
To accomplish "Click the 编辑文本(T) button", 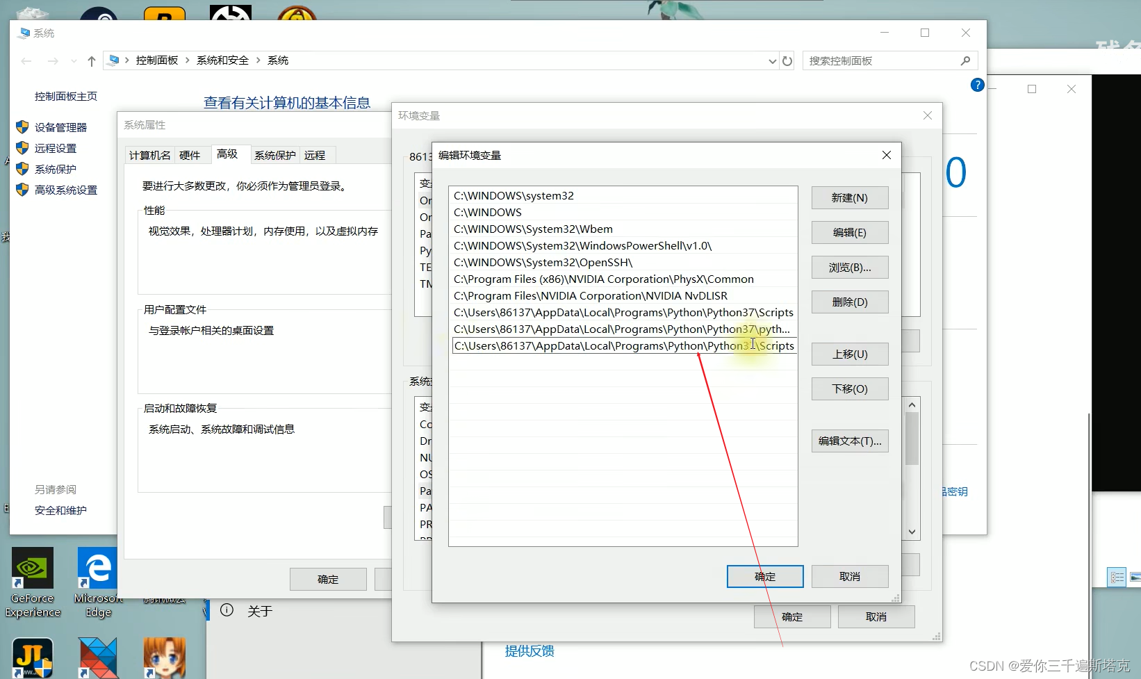I will click(x=849, y=441).
